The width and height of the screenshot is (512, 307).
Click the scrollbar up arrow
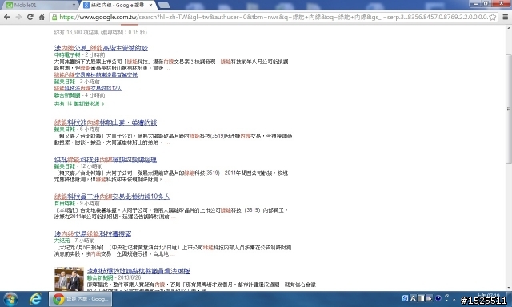[x=509, y=29]
